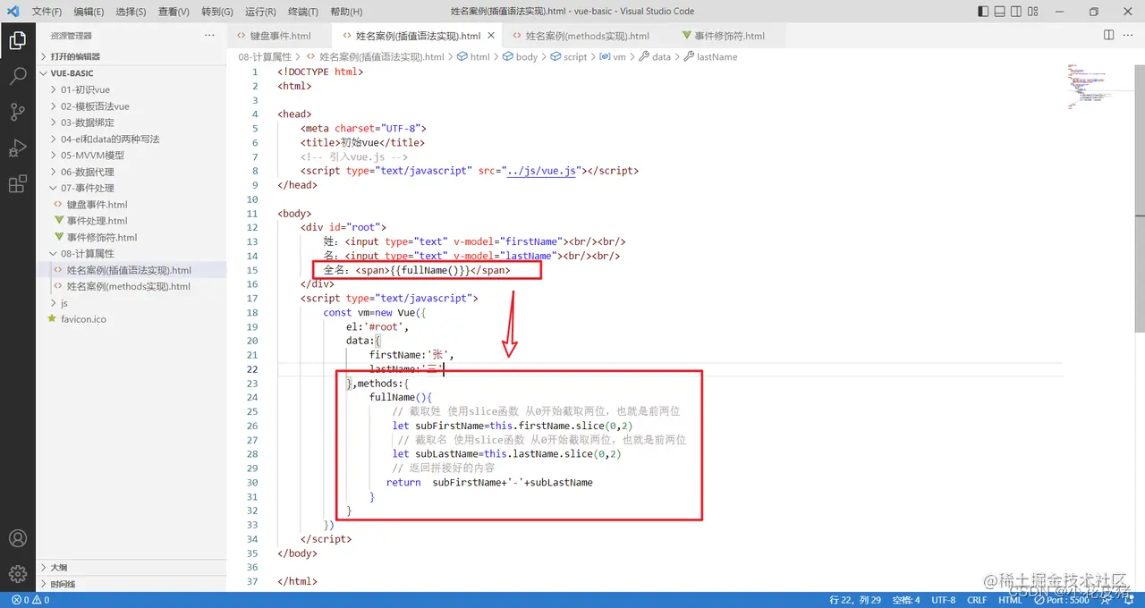Switch to the 键盘事件.html tab
The height and width of the screenshot is (608, 1145).
point(279,36)
